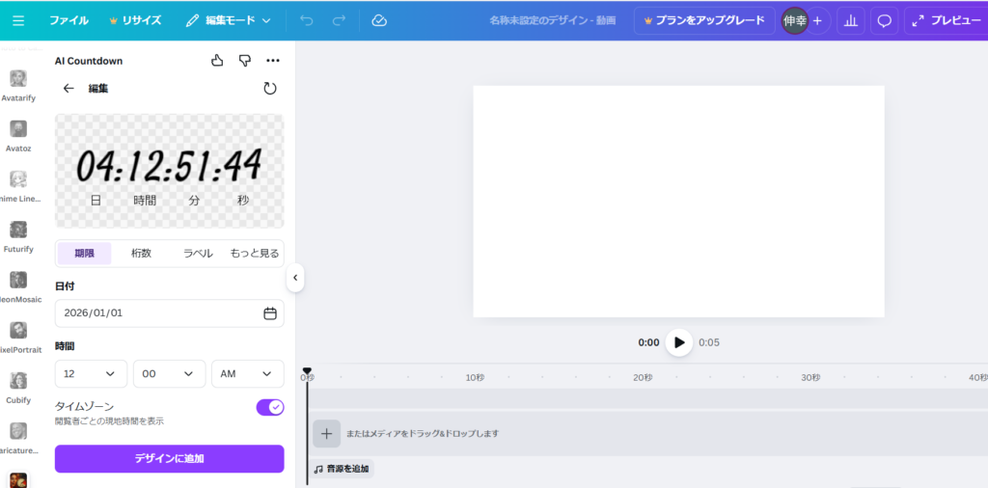
Task: Click the 日付 date input field
Action: point(159,313)
